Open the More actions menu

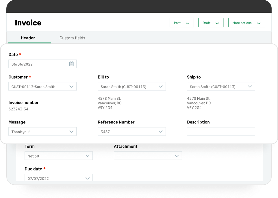pos(243,22)
